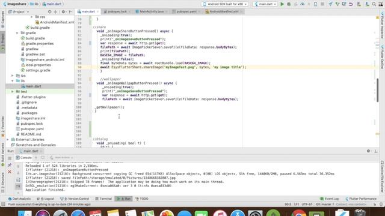Open the Favorites side tab
This screenshot has height=216, width=385.
click(2, 127)
